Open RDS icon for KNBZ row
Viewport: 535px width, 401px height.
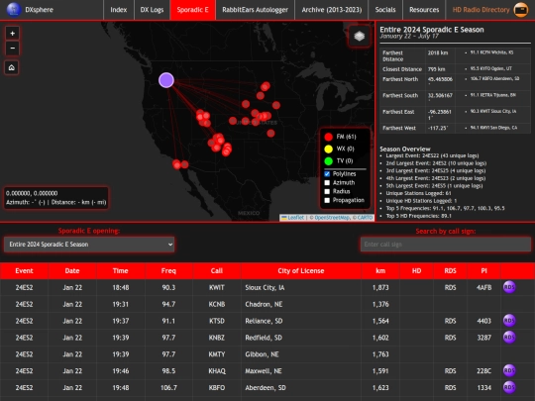pyautogui.click(x=509, y=338)
